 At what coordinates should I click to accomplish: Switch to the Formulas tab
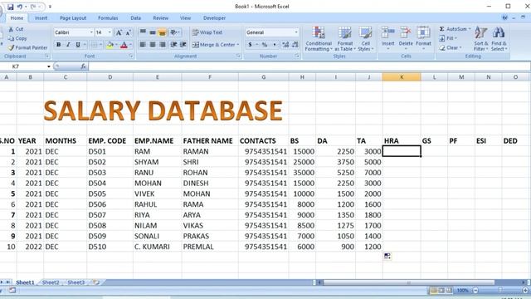pos(108,18)
